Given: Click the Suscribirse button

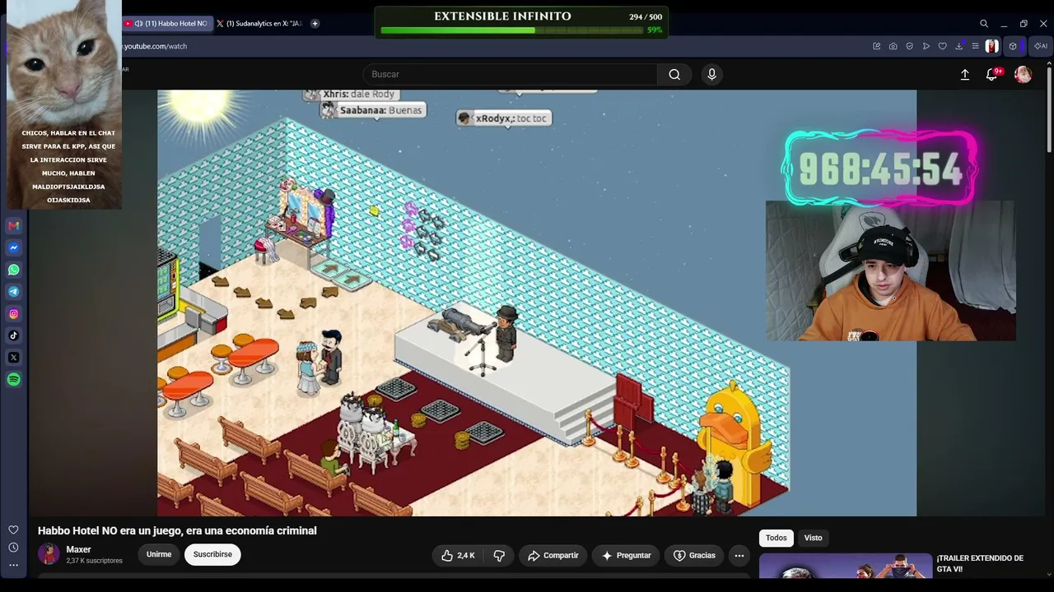Looking at the screenshot, I should click(212, 555).
